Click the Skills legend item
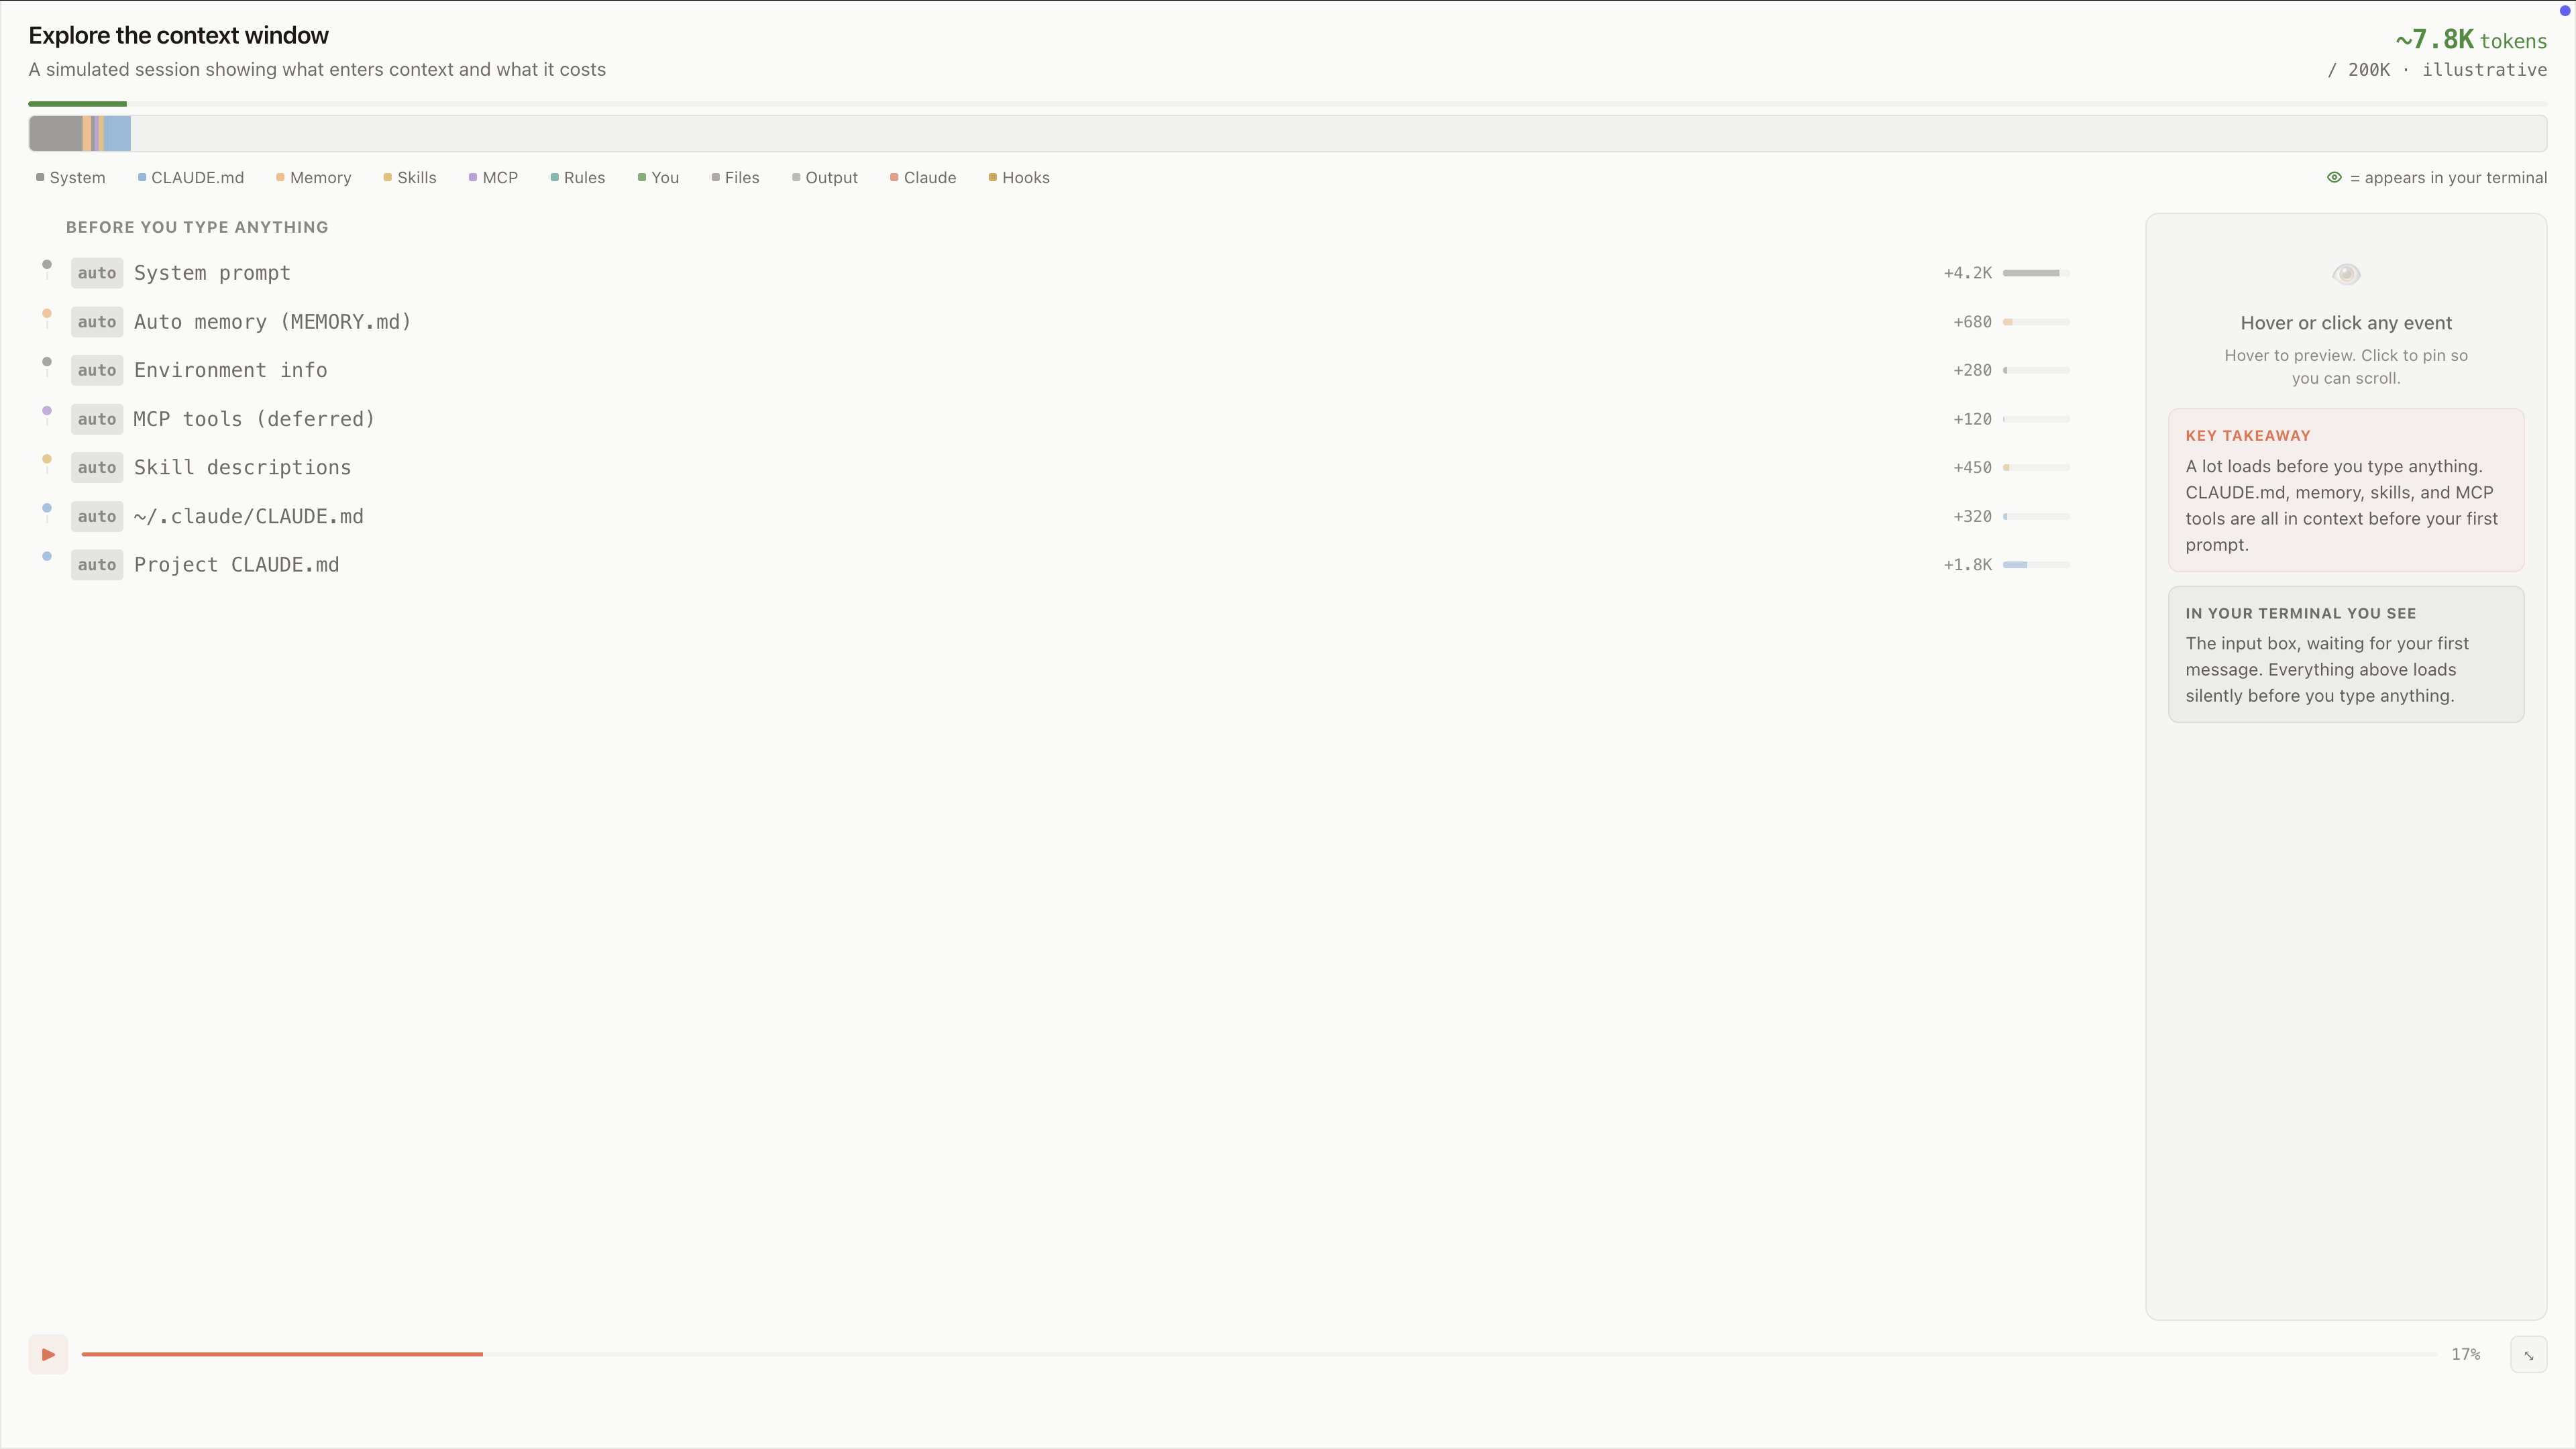The image size is (2576, 1449). [x=410, y=177]
